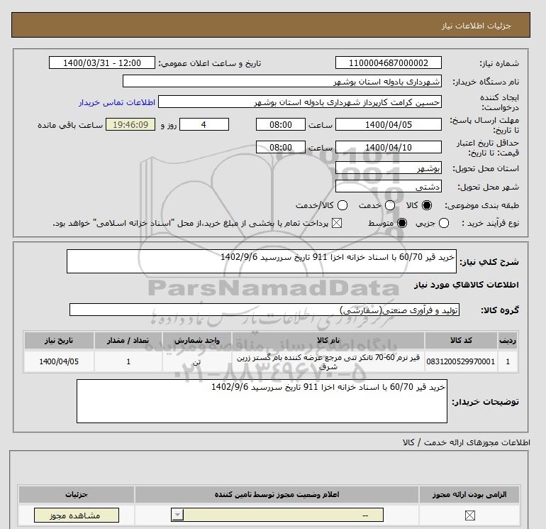
Task: Click the شماره نیاز field 1100004687000002
Action: click(389, 62)
